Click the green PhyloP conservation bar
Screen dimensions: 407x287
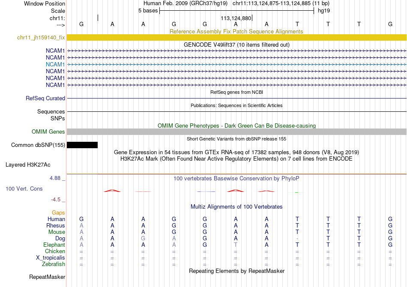tap(296, 192)
